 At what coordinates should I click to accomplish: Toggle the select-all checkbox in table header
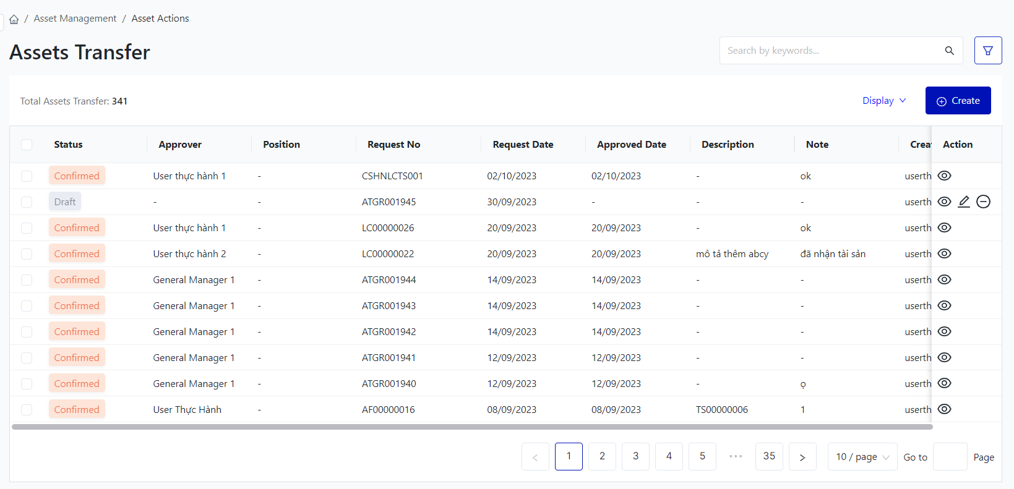(27, 145)
